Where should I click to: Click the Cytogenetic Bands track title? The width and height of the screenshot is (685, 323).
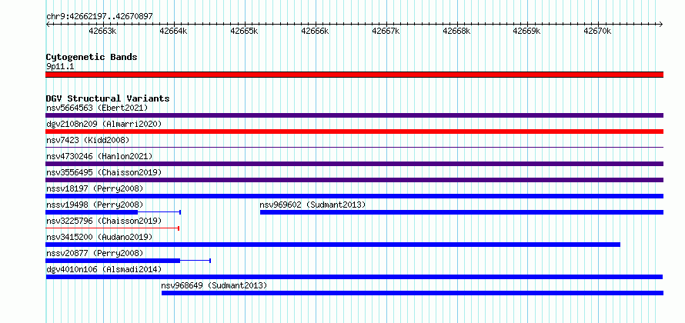click(x=92, y=57)
